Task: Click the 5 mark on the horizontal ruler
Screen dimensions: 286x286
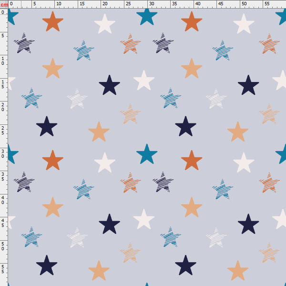Action: click(x=35, y=4)
